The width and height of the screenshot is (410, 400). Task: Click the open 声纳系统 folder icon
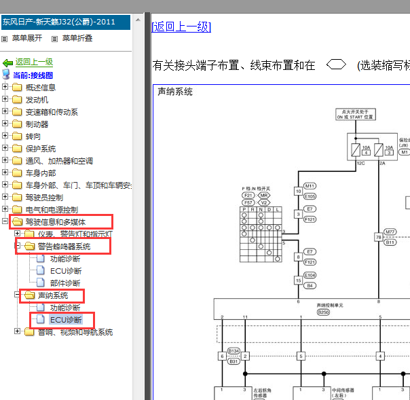tap(30, 295)
